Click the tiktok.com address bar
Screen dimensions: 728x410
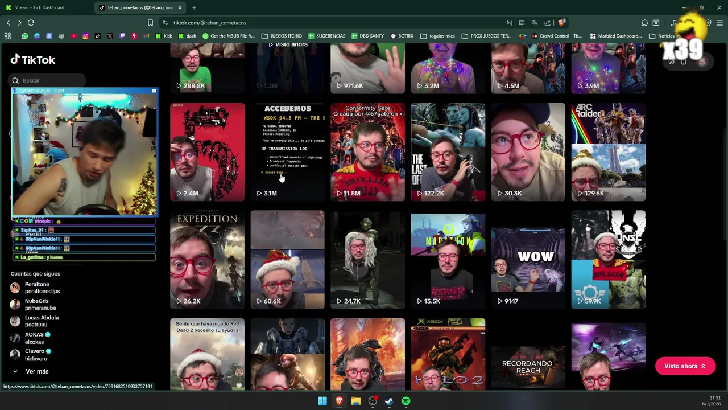click(330, 23)
